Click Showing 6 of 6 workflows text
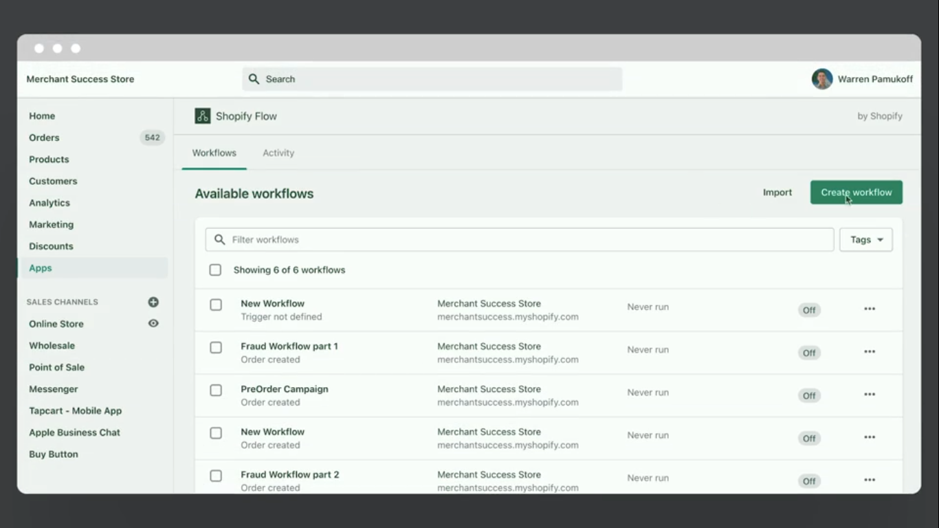 (x=289, y=270)
